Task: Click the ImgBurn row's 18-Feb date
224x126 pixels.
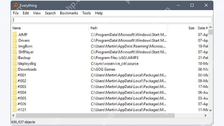Action: click(203, 46)
